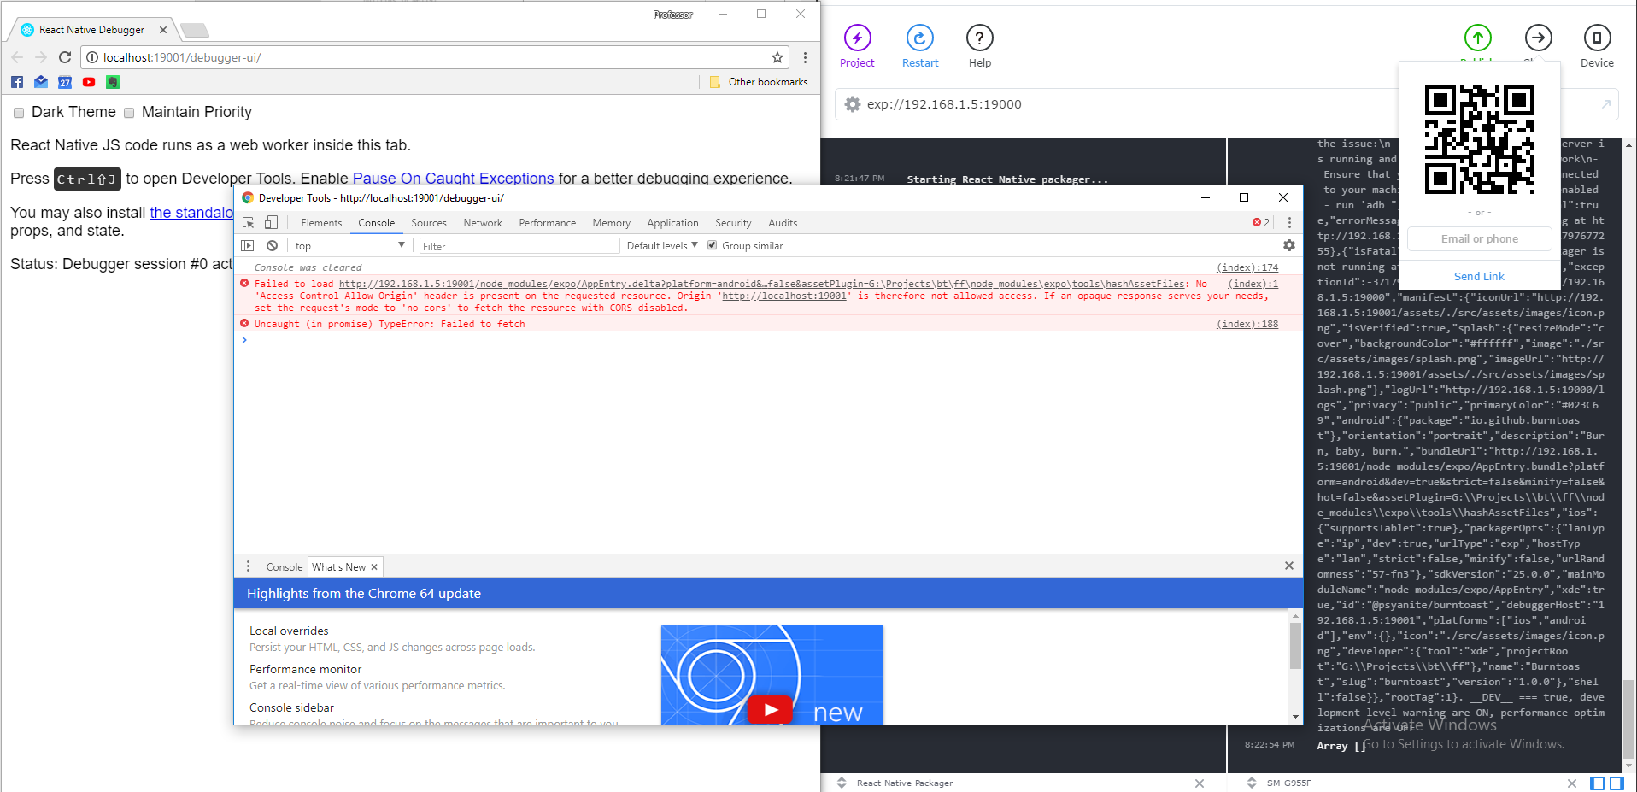Enable the Dark Theme checkbox

point(18,112)
